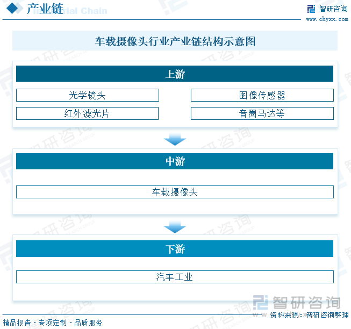Image resolution: width=351 pixels, height=329 pixels.
Task: Click the 资料来源:智研咨询整理 source text
Action: pos(309,315)
